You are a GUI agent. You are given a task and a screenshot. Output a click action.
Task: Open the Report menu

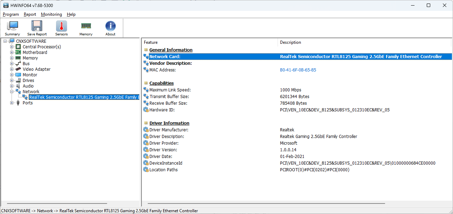[x=30, y=14]
